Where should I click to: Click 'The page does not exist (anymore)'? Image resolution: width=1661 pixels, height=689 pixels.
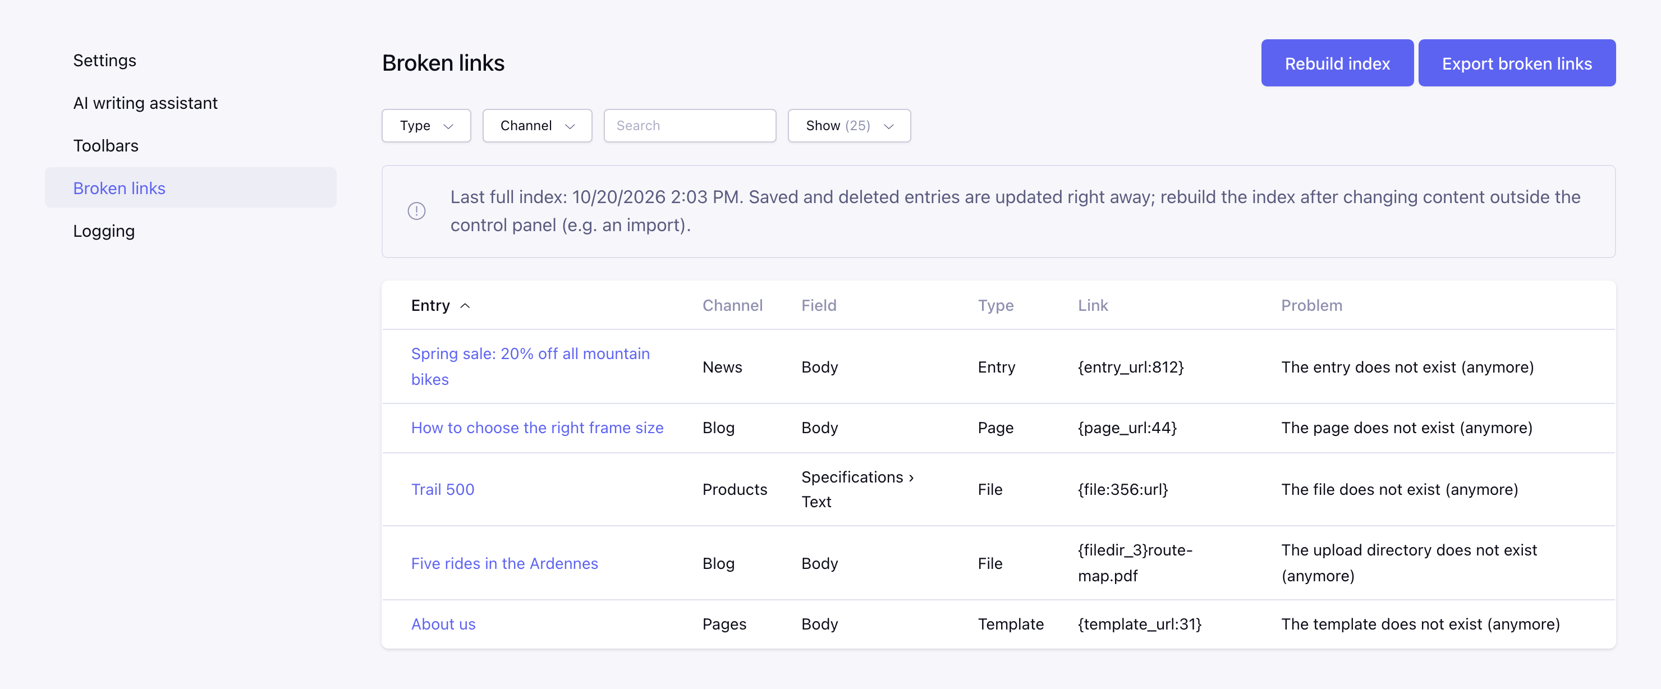[x=1407, y=428]
